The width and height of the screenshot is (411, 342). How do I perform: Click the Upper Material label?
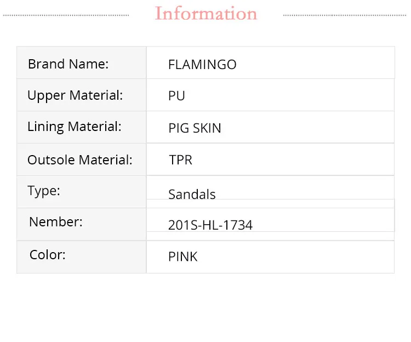pos(75,95)
